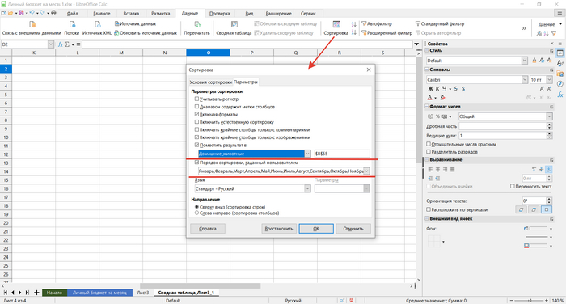Toggle bold Ж in sidebar

(x=430, y=88)
